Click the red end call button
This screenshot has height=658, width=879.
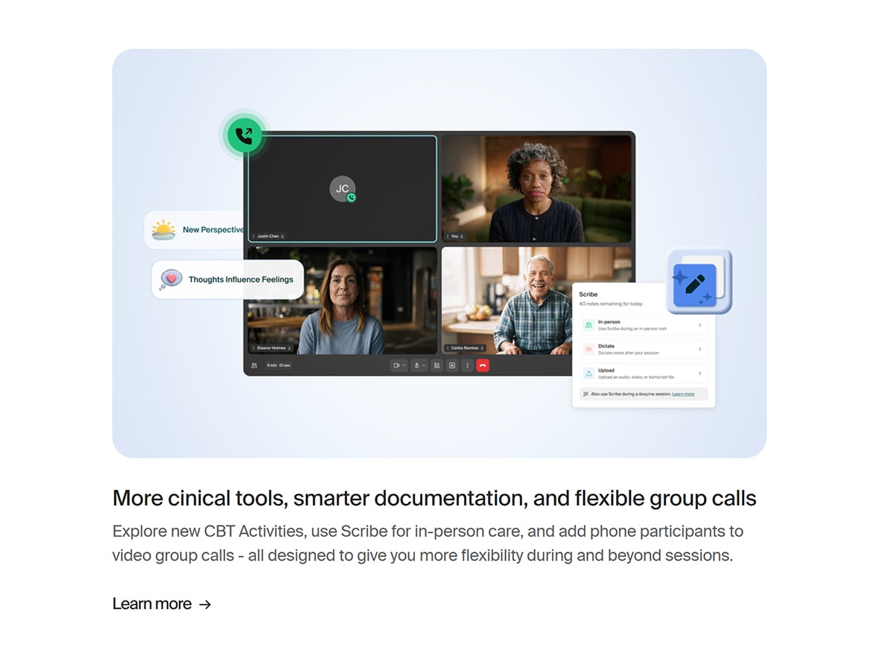coord(483,365)
